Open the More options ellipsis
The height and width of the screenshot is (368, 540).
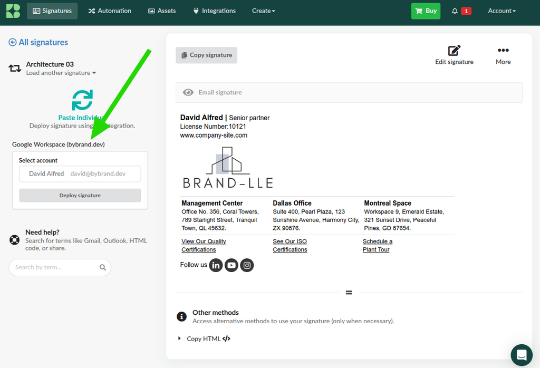tap(503, 50)
